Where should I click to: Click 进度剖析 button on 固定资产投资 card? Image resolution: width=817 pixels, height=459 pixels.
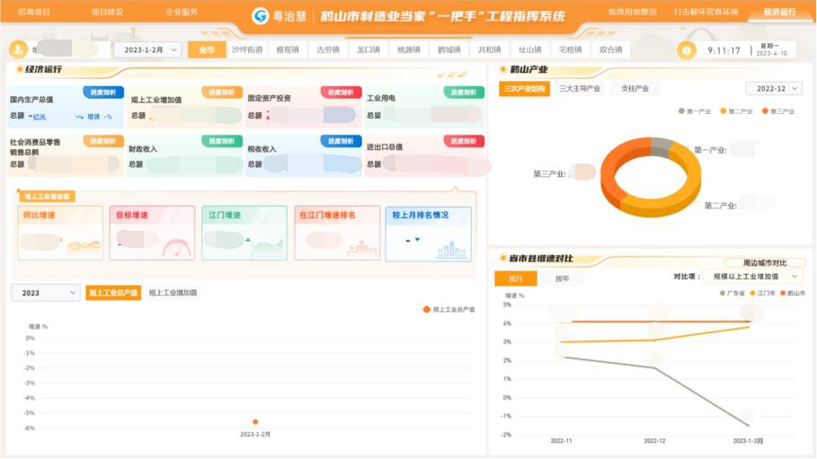tap(341, 93)
